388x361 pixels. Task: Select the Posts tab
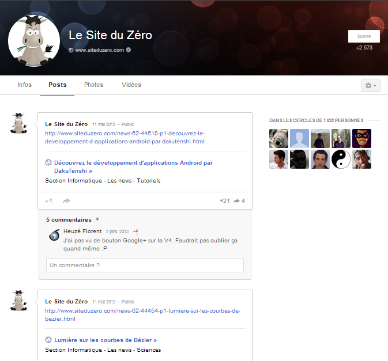(58, 85)
